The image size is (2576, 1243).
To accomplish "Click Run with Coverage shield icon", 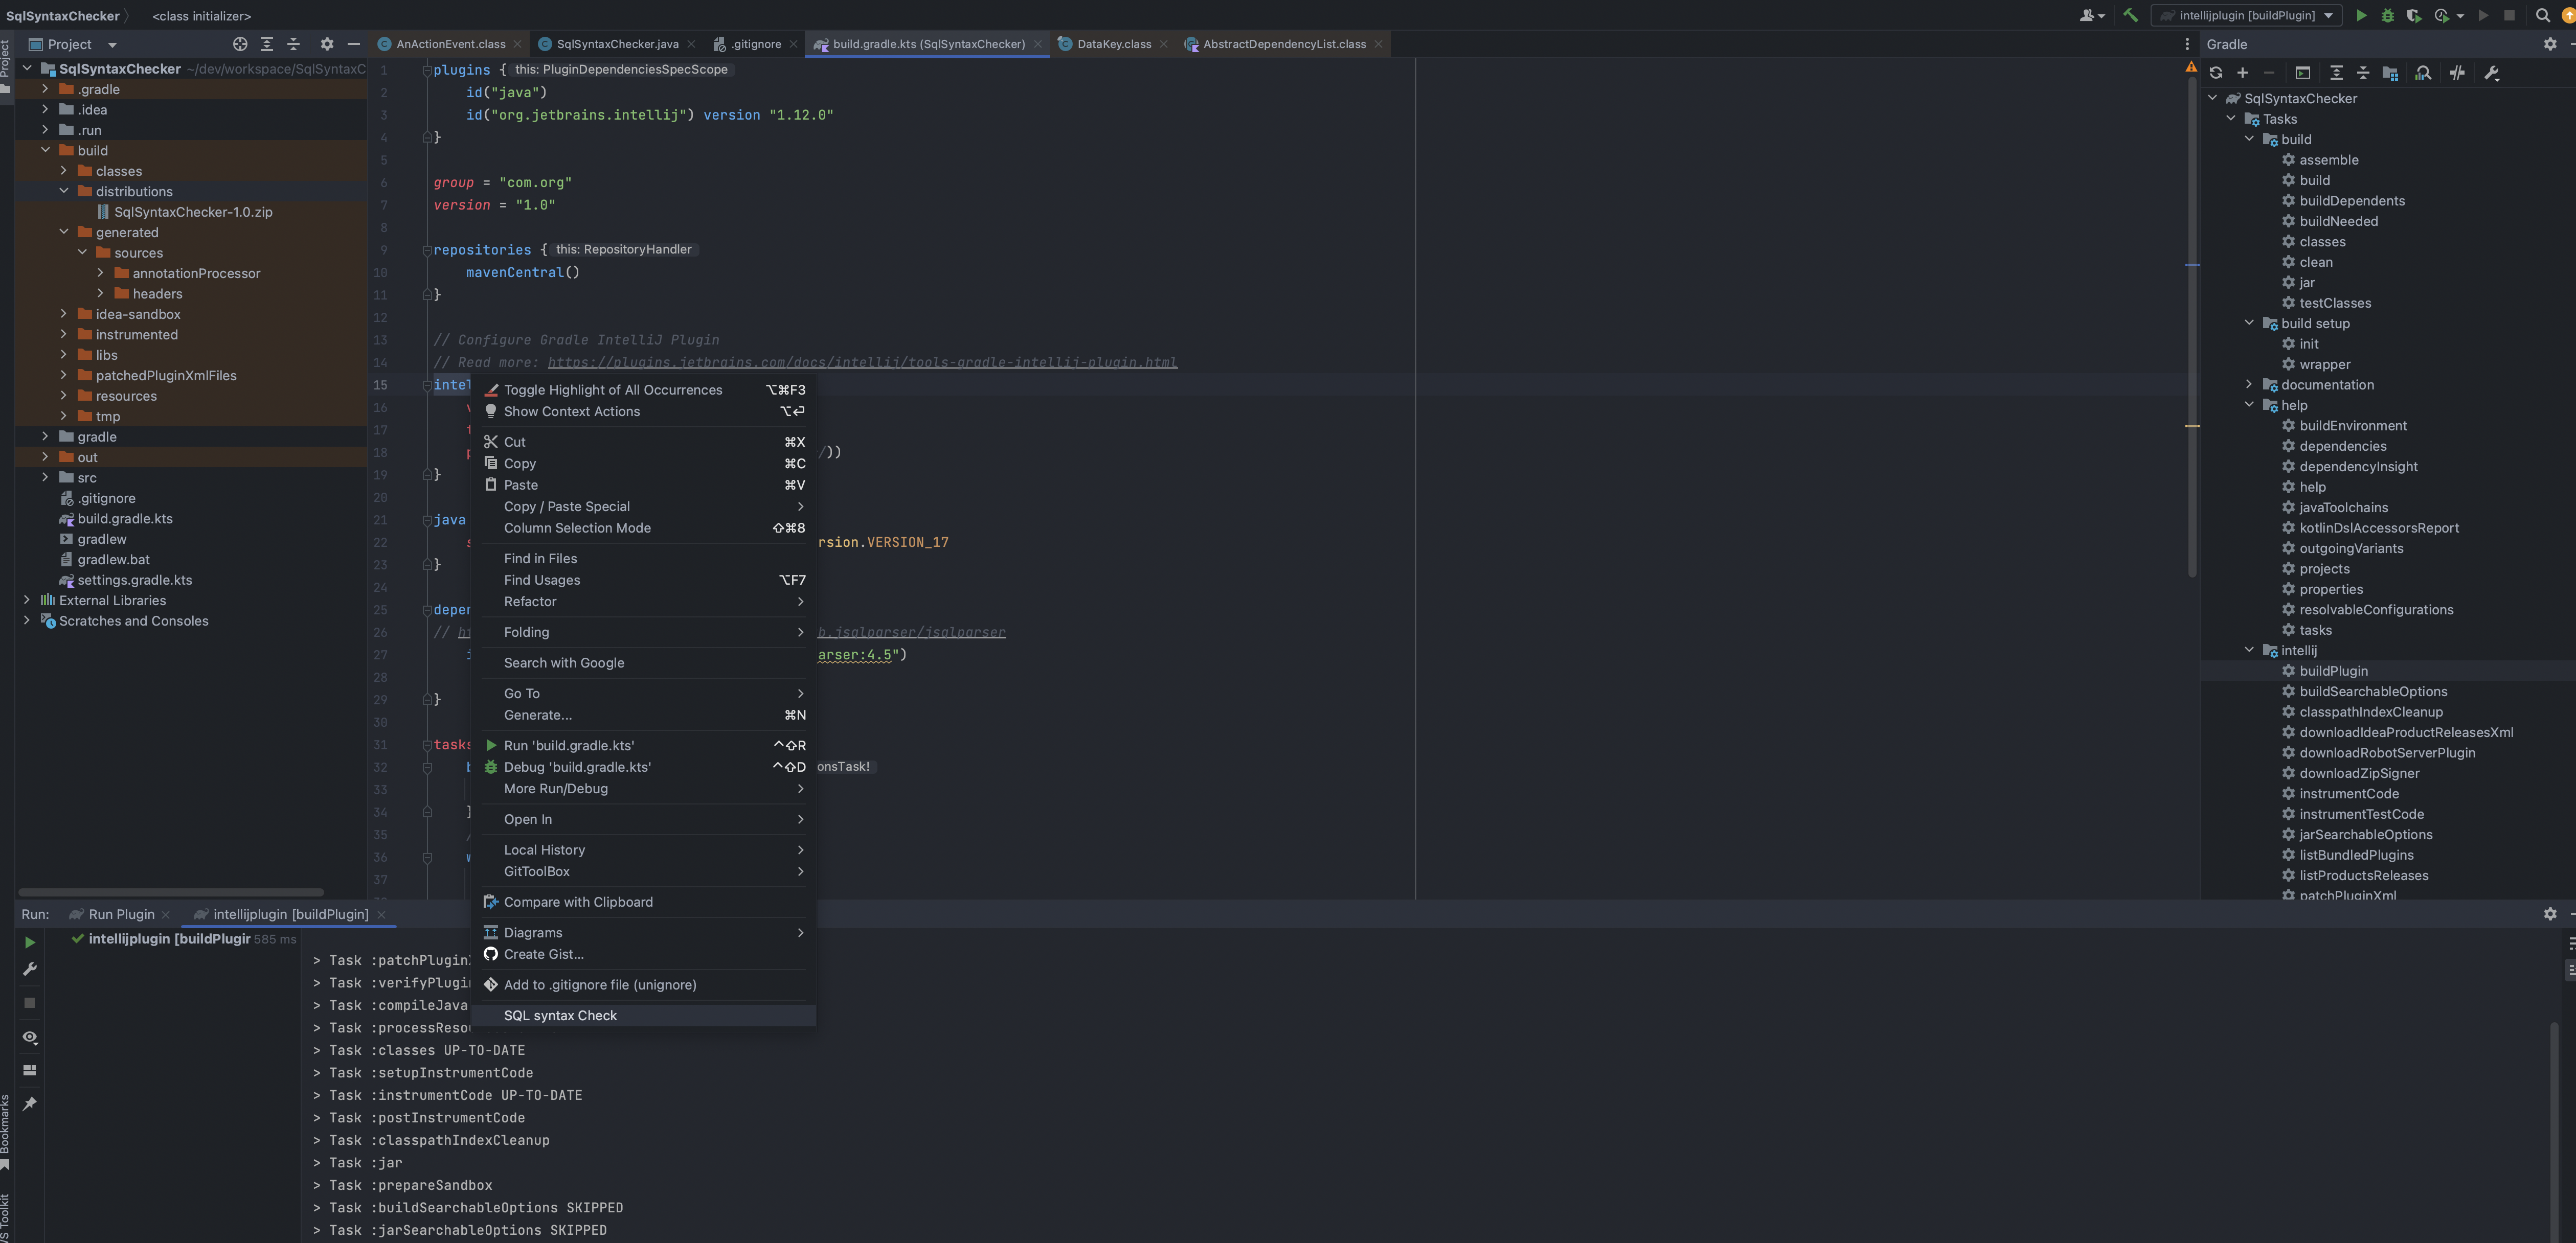I will [2413, 15].
